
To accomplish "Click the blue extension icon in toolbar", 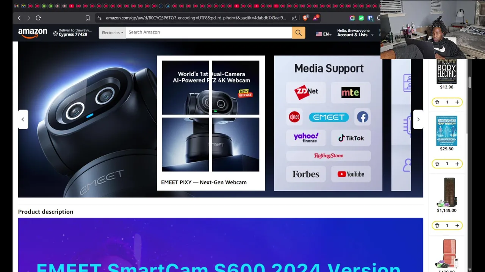I will [370, 18].
